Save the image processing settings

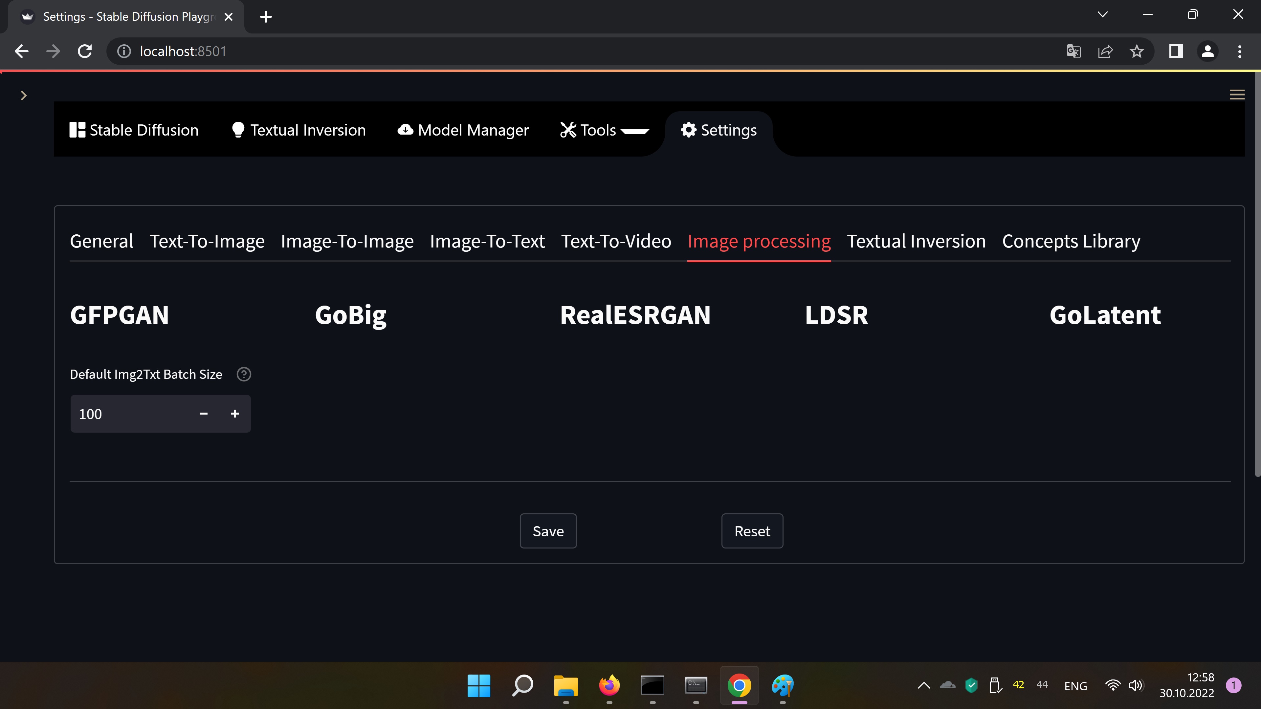pos(548,531)
